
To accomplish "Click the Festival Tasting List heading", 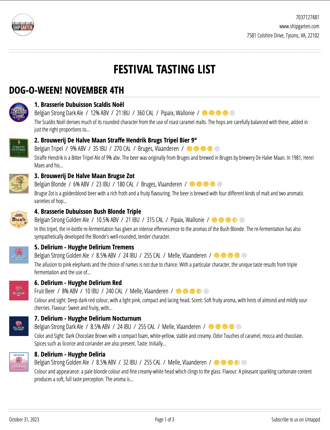I will click(x=165, y=69).
